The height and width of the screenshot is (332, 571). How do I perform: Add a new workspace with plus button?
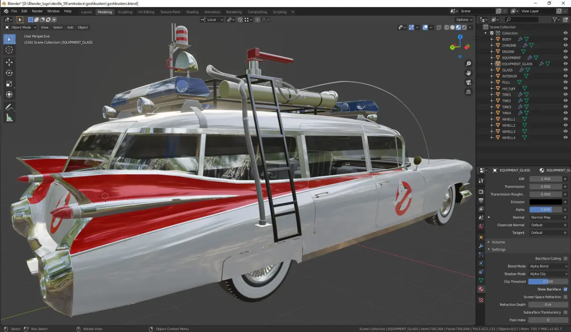(293, 11)
